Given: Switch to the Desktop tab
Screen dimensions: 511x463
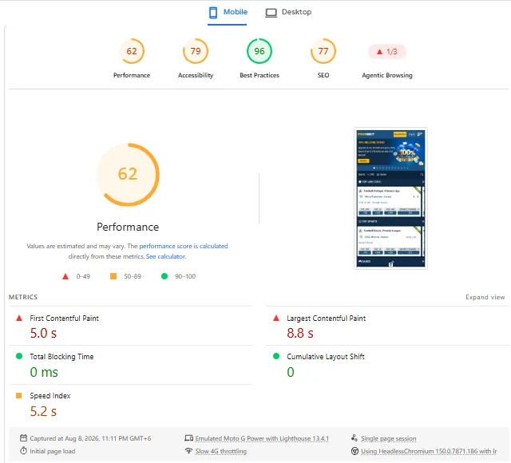Looking at the screenshot, I should 288,13.
